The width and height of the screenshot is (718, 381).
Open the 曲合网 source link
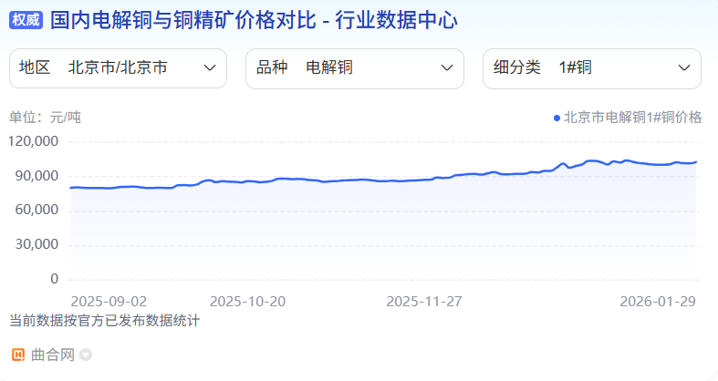coord(53,354)
